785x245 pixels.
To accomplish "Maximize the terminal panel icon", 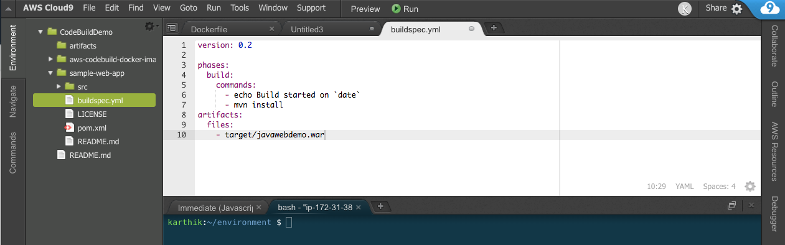I will (732, 205).
